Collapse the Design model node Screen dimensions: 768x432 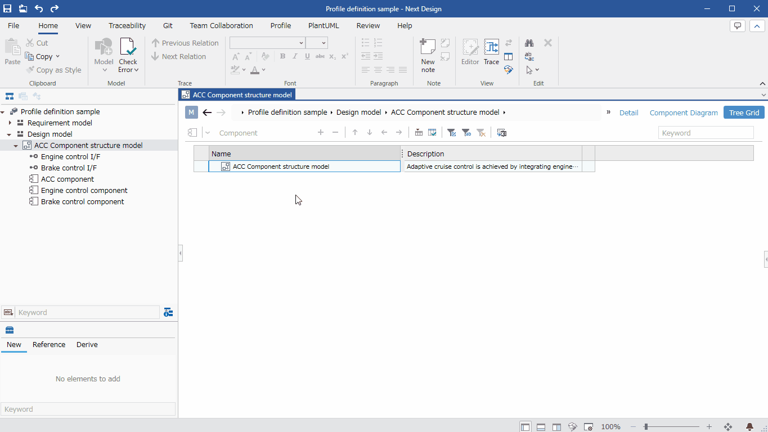point(10,134)
